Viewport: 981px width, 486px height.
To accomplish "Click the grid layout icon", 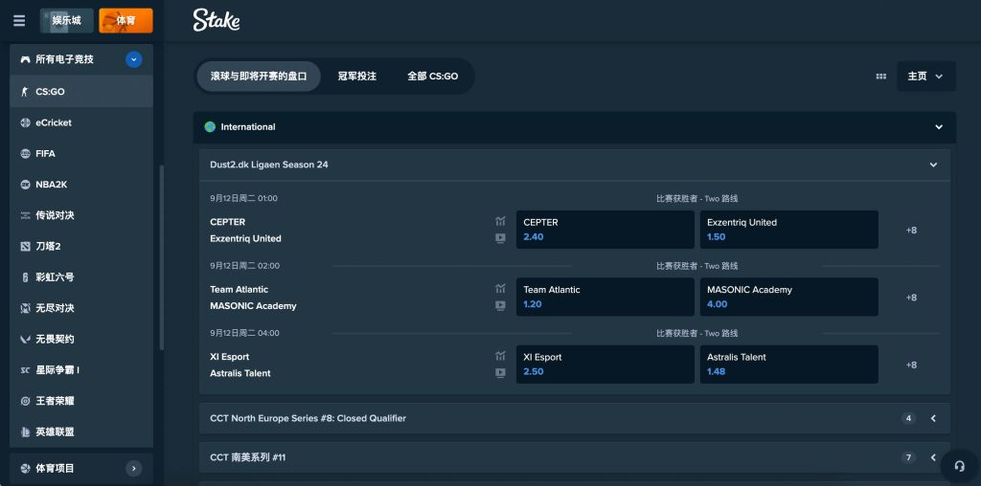I will pos(881,77).
